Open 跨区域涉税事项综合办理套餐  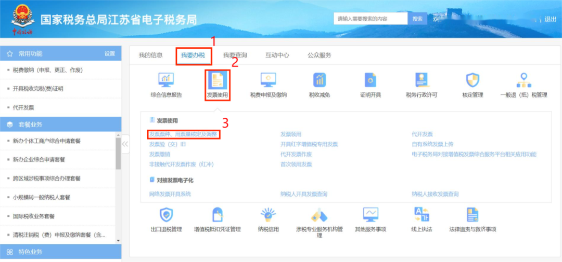click(47, 178)
